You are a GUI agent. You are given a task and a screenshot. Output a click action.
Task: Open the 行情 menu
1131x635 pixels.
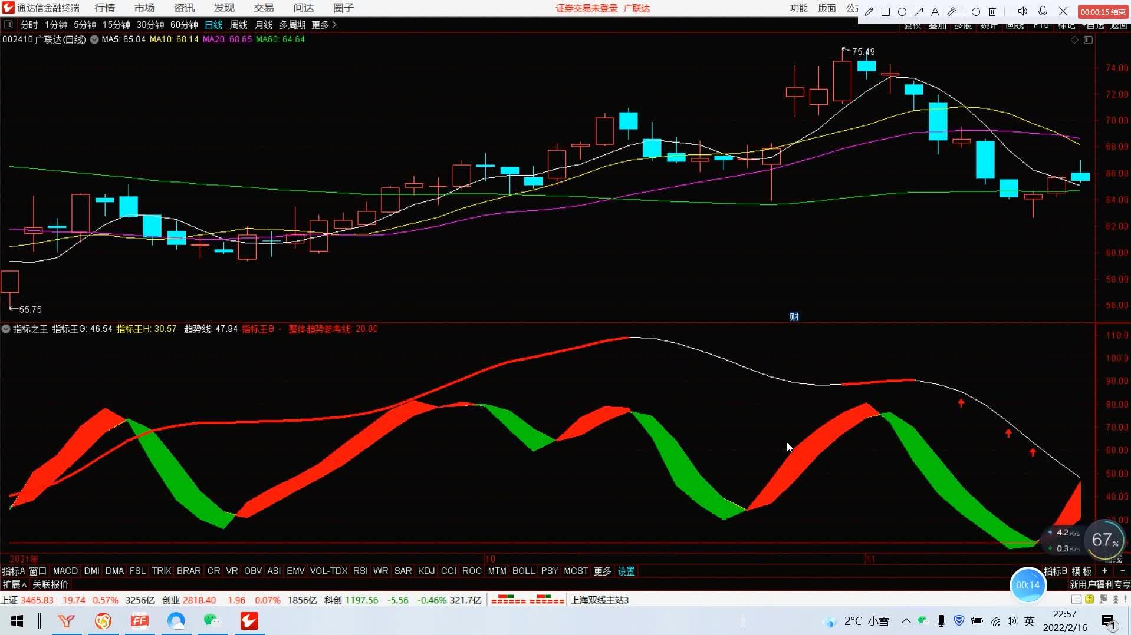[x=104, y=8]
